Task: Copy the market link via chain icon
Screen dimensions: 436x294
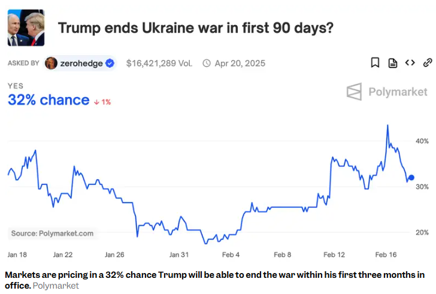Action: (428, 63)
